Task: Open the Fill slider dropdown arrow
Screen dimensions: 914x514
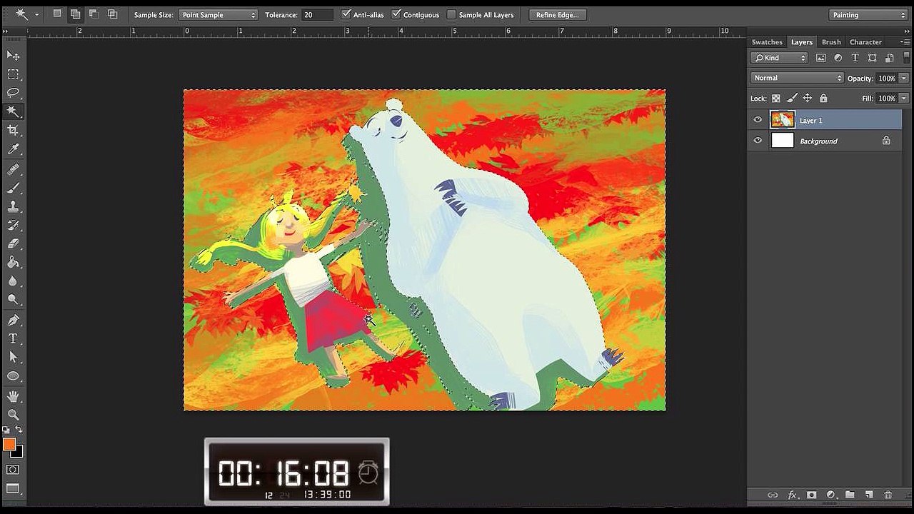Action: [904, 99]
